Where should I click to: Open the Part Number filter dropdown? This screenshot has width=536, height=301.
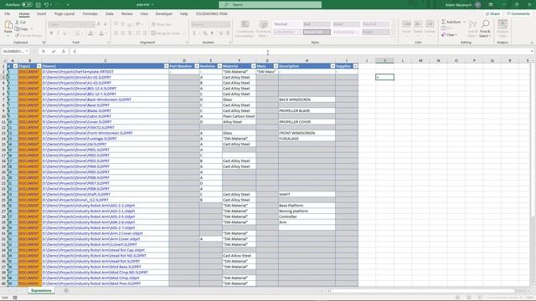[x=197, y=66]
